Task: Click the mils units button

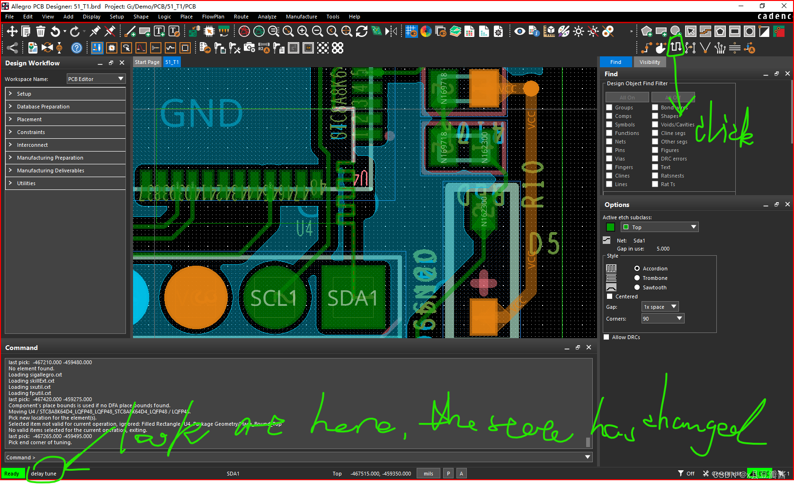Action: tap(428, 474)
